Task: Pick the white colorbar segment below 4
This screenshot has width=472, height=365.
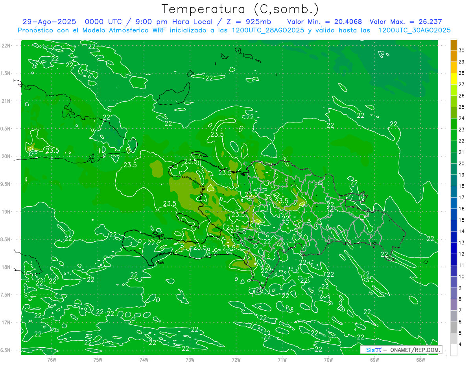Action: point(454,350)
